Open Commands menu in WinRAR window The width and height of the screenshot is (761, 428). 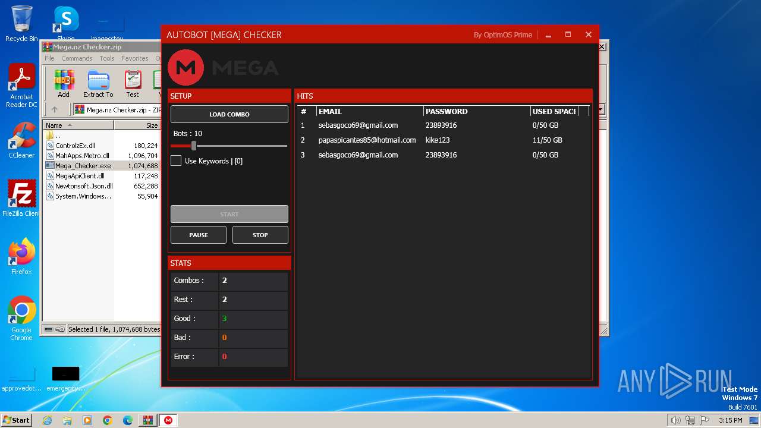pos(77,58)
